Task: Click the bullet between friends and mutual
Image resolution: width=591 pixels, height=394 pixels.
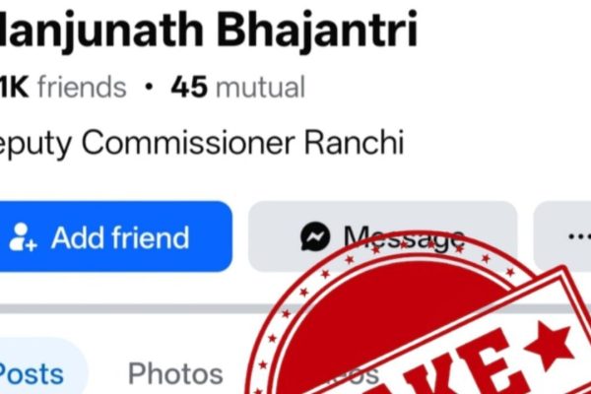Action: point(149,87)
